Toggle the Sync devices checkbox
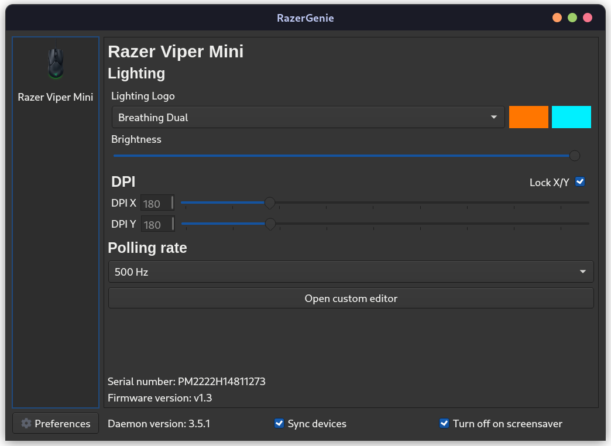Viewport: 611px width, 446px height. (279, 423)
